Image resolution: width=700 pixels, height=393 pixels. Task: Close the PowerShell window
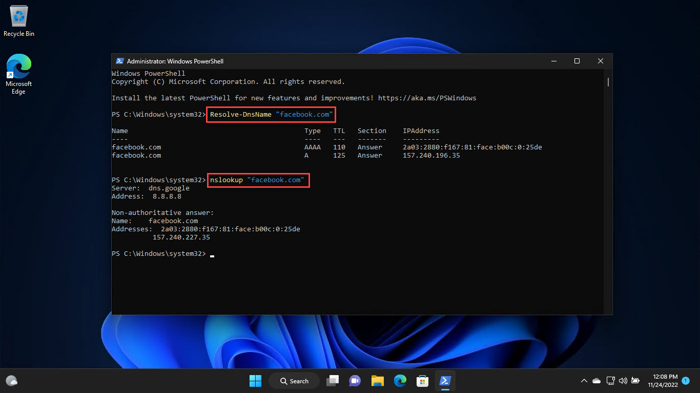tap(601, 61)
